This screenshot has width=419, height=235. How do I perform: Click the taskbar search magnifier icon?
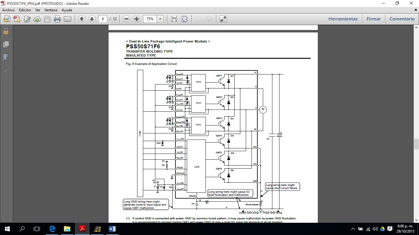[x=22, y=229]
